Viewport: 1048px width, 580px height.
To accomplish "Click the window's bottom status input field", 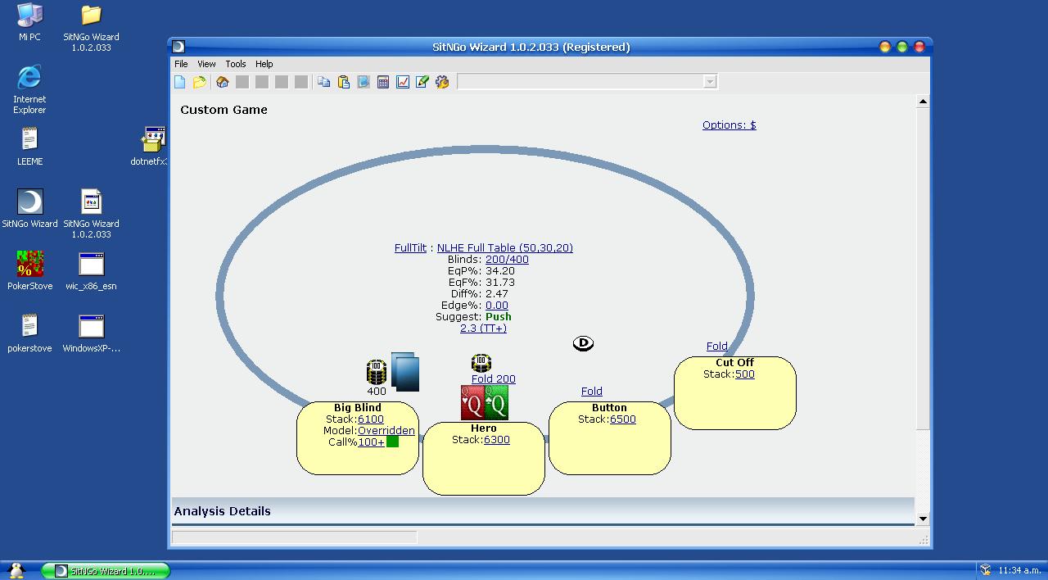I will click(x=295, y=537).
